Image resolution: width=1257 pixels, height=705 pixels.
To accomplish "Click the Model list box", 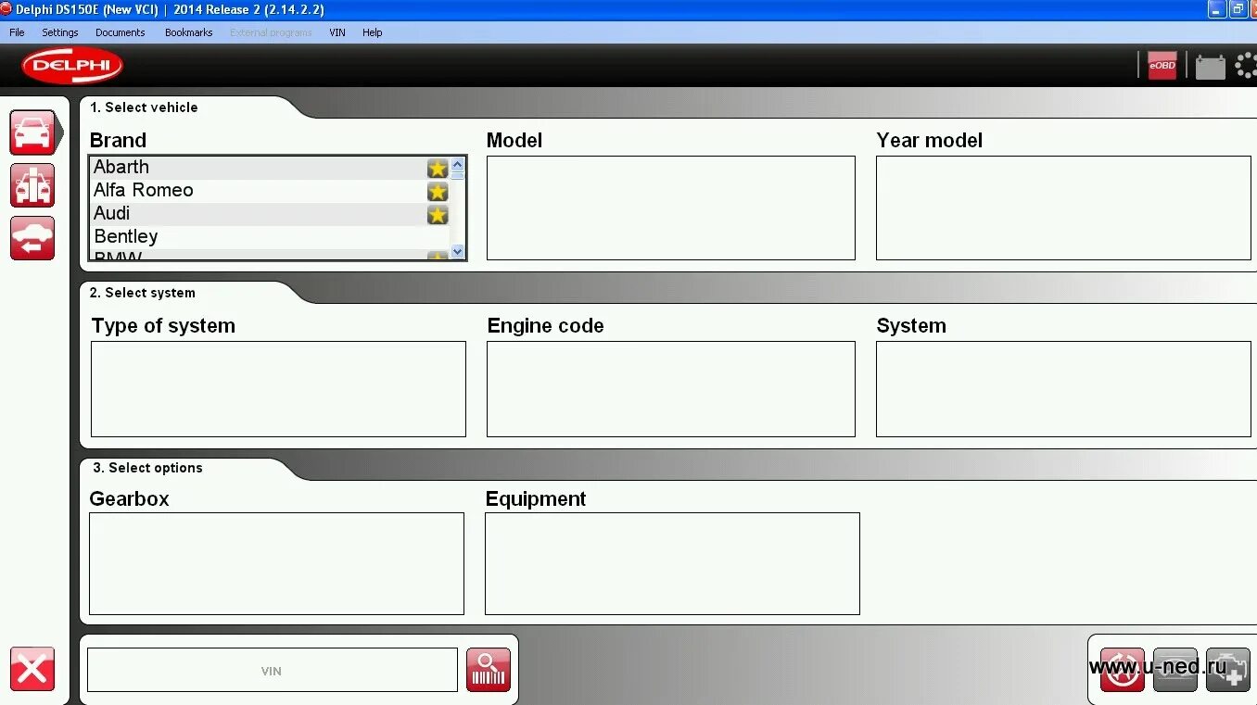I will tap(671, 208).
